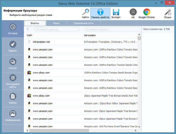This screenshot has height=134, width=176.
Task: Select the nik user profile
Action: [x=133, y=13]
